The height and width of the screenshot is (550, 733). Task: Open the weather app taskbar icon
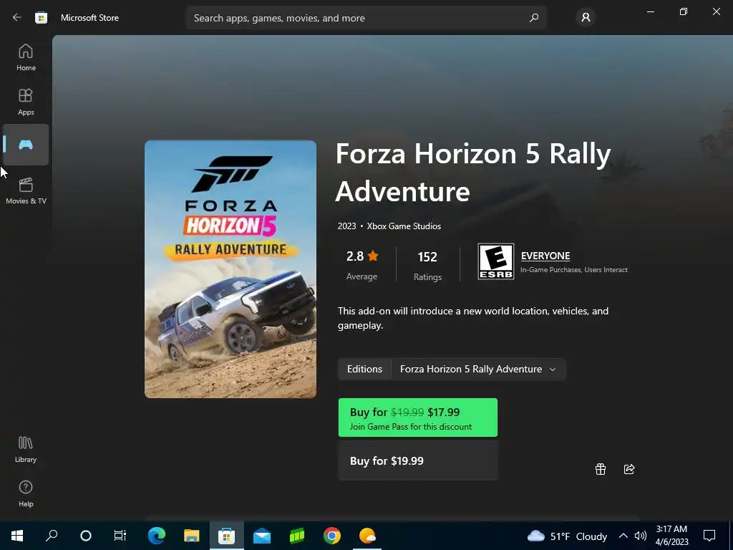(x=367, y=536)
